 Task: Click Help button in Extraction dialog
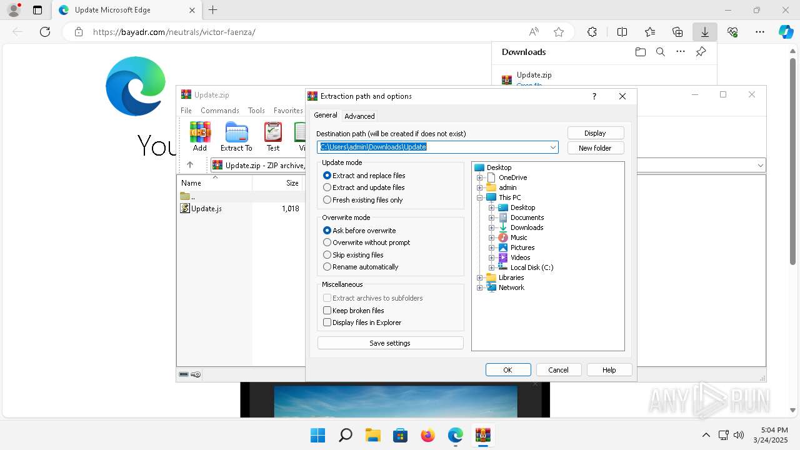pos(609,370)
